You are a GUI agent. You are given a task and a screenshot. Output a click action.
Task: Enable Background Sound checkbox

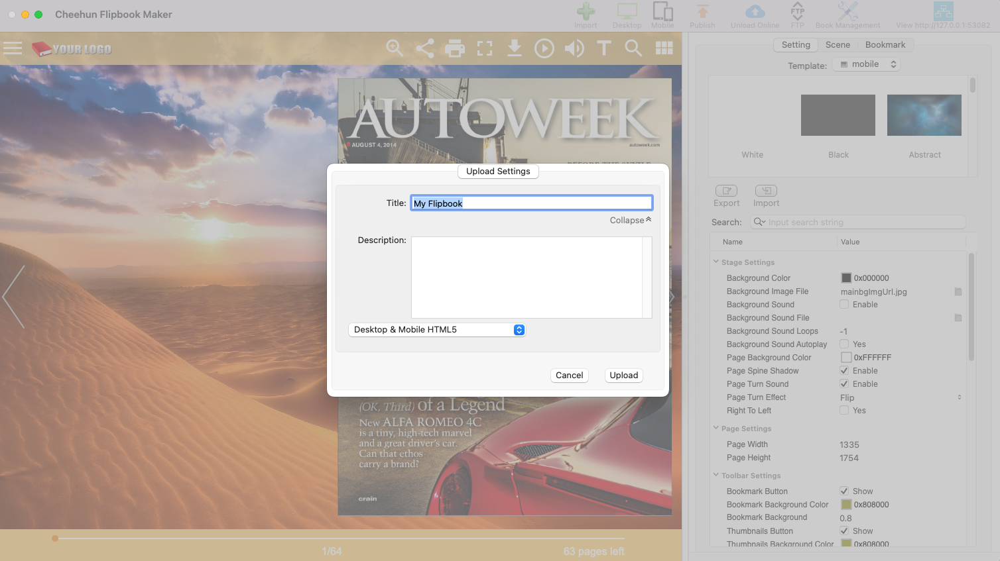tap(844, 304)
